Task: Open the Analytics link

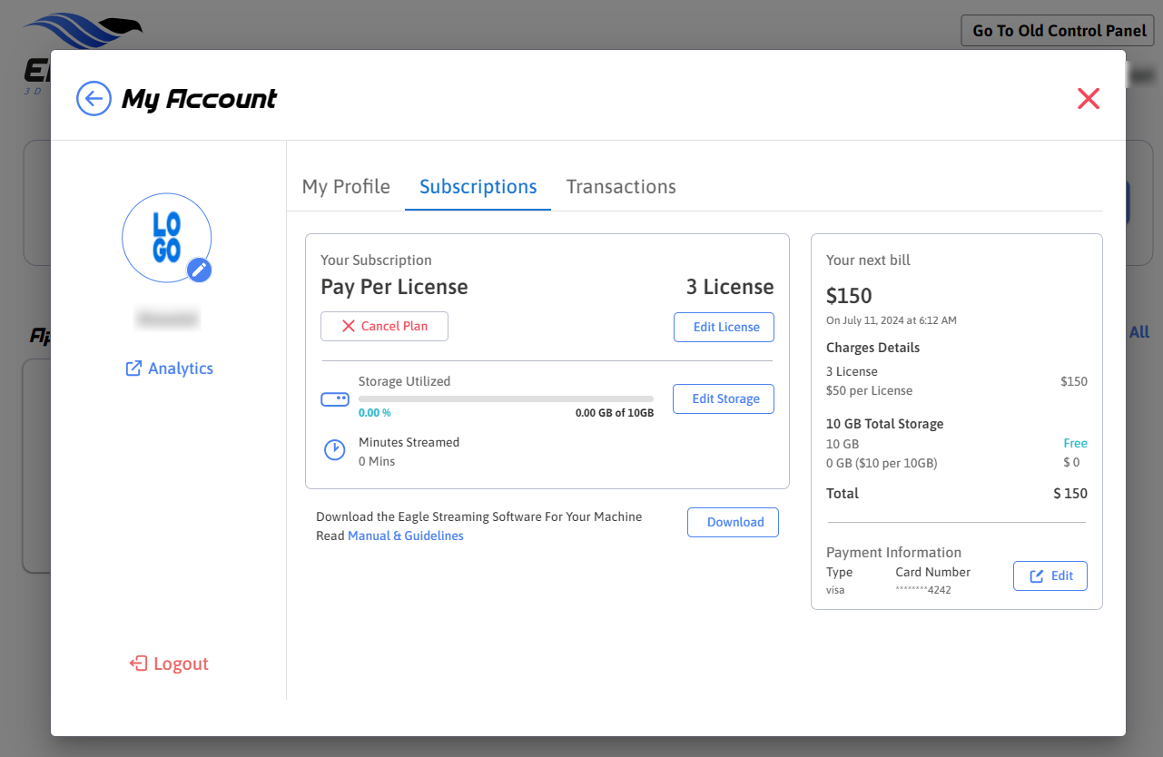Action: click(x=169, y=369)
